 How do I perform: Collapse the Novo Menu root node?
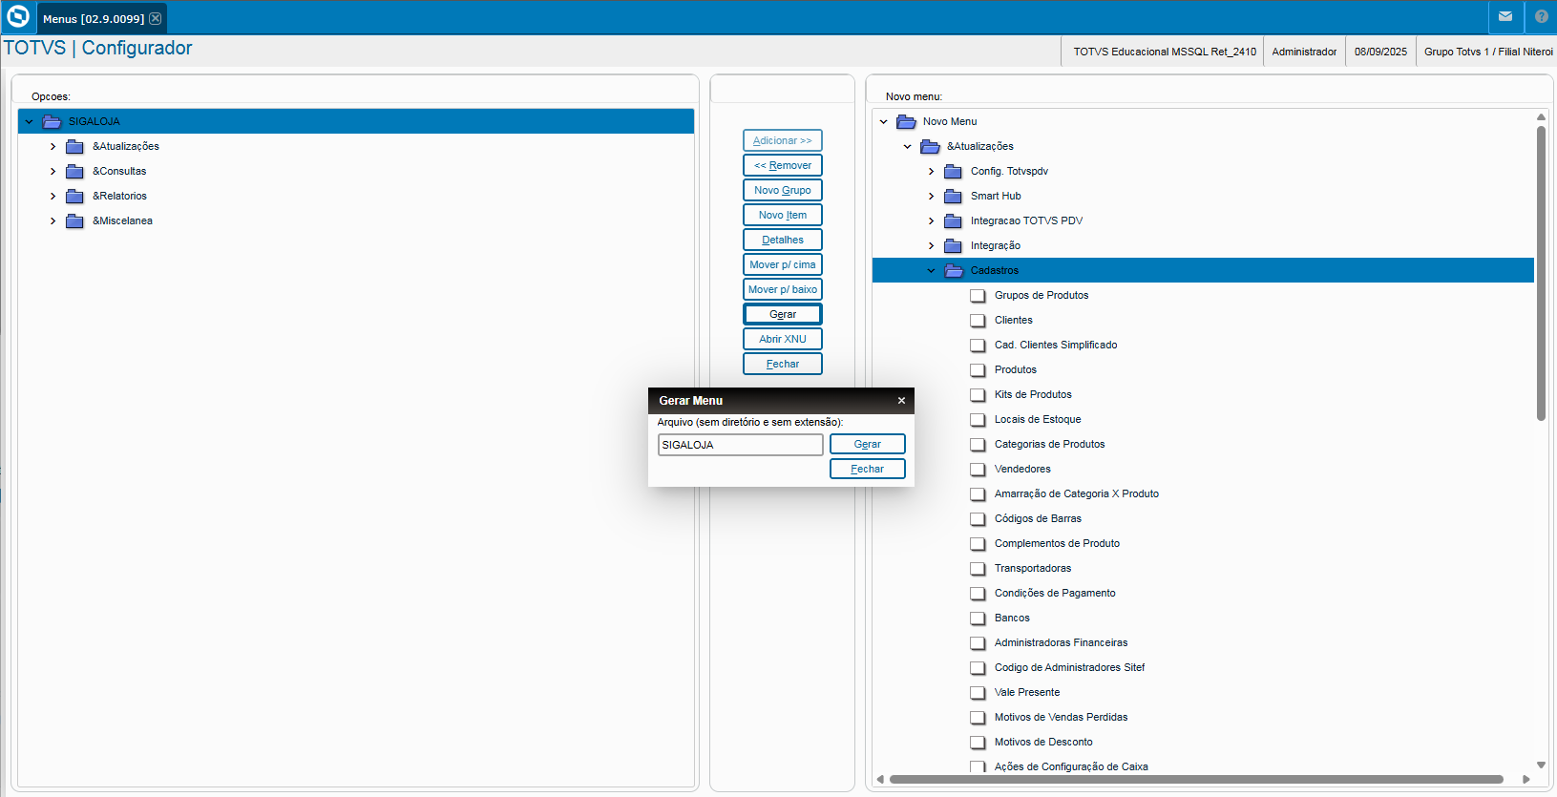[883, 121]
